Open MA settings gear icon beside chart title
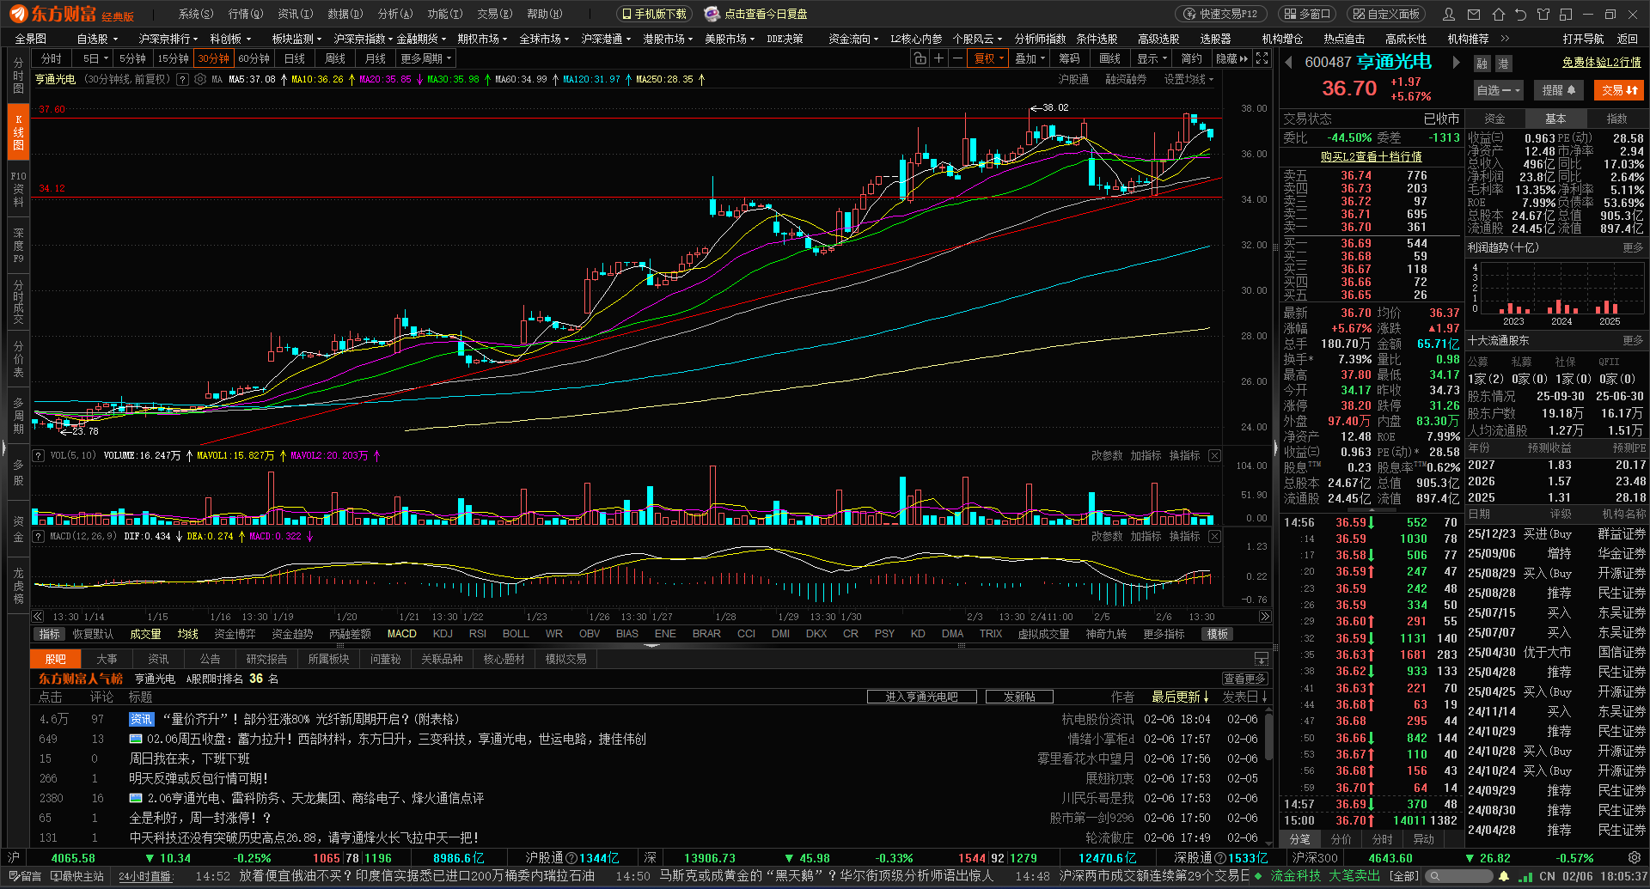This screenshot has height=889, width=1650. coord(200,79)
